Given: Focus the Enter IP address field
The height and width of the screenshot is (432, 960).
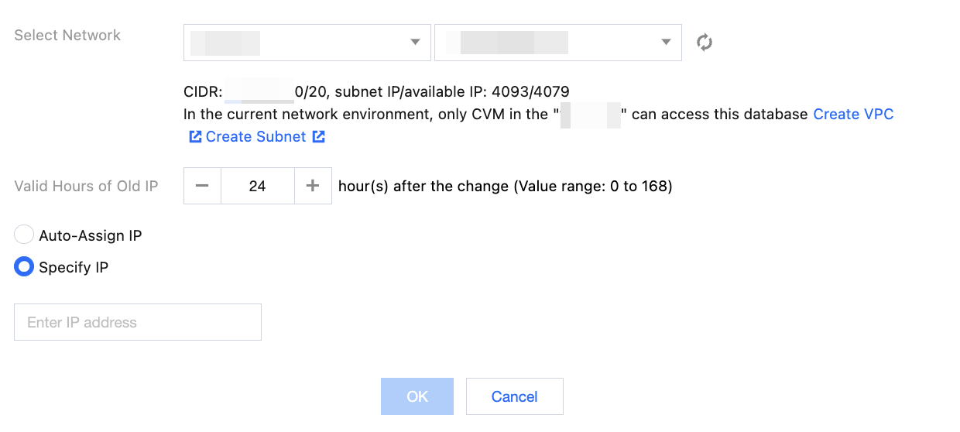Looking at the screenshot, I should [x=138, y=322].
